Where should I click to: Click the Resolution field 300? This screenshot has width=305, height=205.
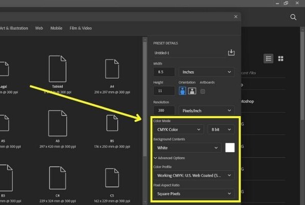coord(164,110)
